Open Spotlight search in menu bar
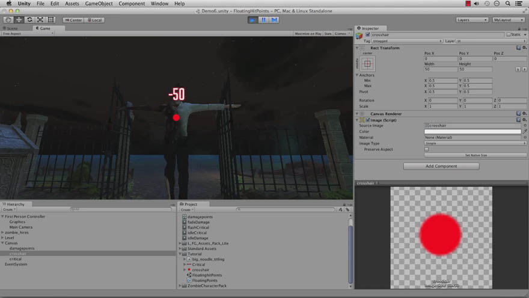Screen dimensions: 529x298 [x=508, y=4]
